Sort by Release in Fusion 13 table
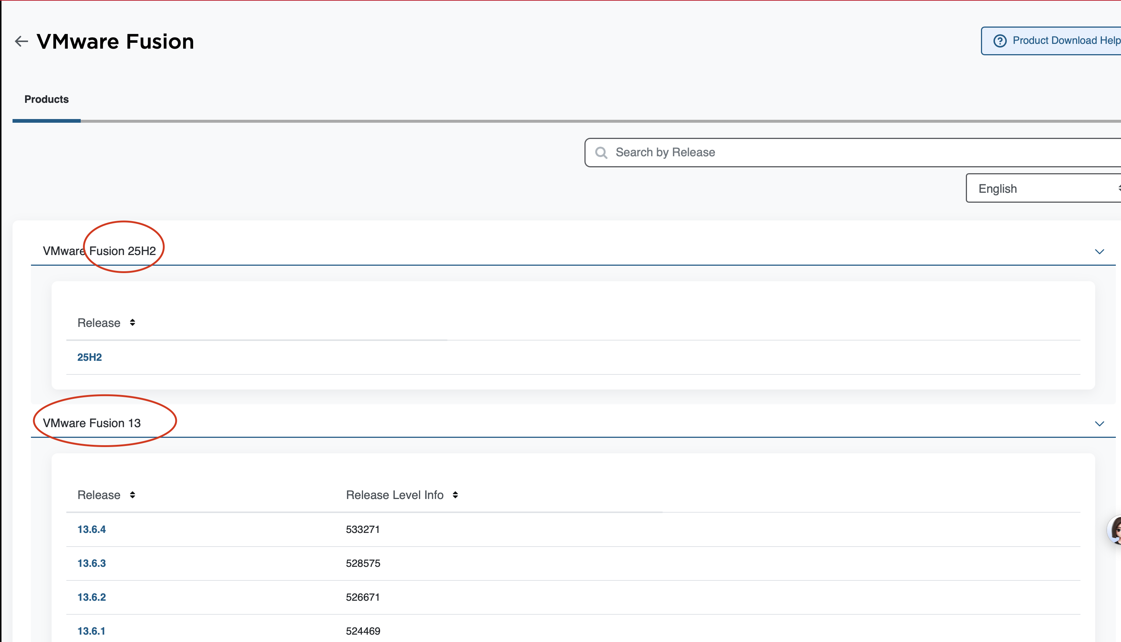 coord(132,495)
